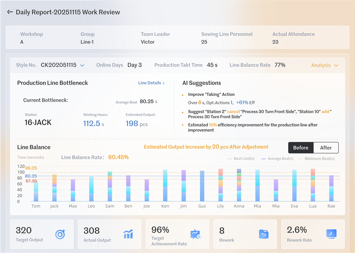Expand the Analysis dropdown
Screen dimensions: 355x253
point(324,65)
